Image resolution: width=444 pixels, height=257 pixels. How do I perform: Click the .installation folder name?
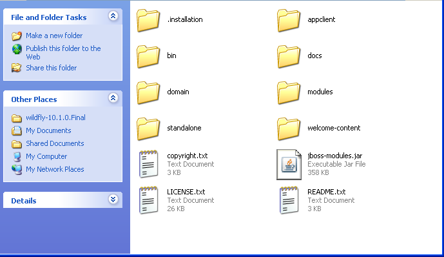click(x=185, y=19)
